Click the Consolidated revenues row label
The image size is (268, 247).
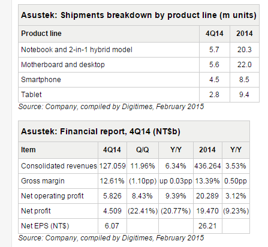point(59,166)
